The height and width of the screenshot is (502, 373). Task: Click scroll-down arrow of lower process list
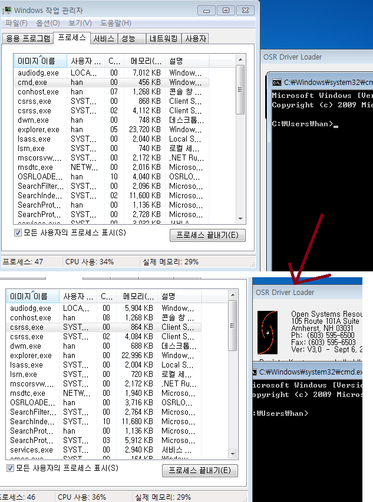pos(233,454)
